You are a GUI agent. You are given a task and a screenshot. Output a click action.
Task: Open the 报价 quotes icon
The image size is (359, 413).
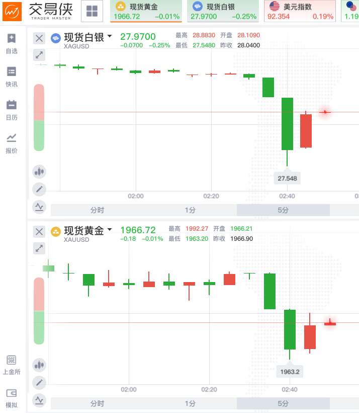[x=12, y=143]
